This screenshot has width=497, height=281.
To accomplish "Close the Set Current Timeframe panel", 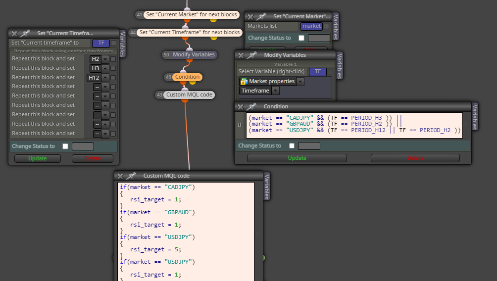I will pos(14,34).
